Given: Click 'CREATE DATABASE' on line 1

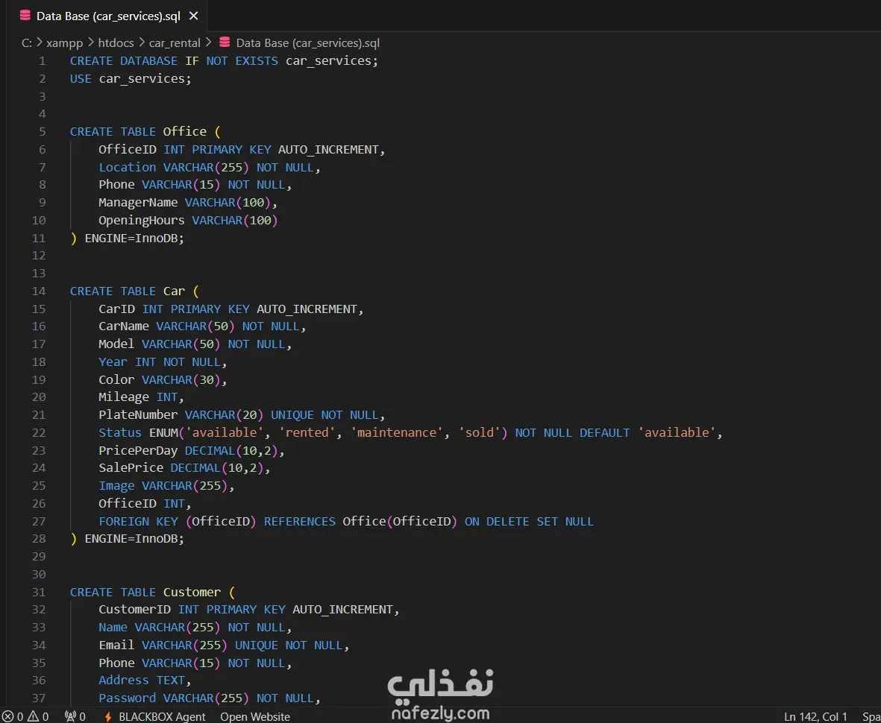Looking at the screenshot, I should [x=124, y=60].
